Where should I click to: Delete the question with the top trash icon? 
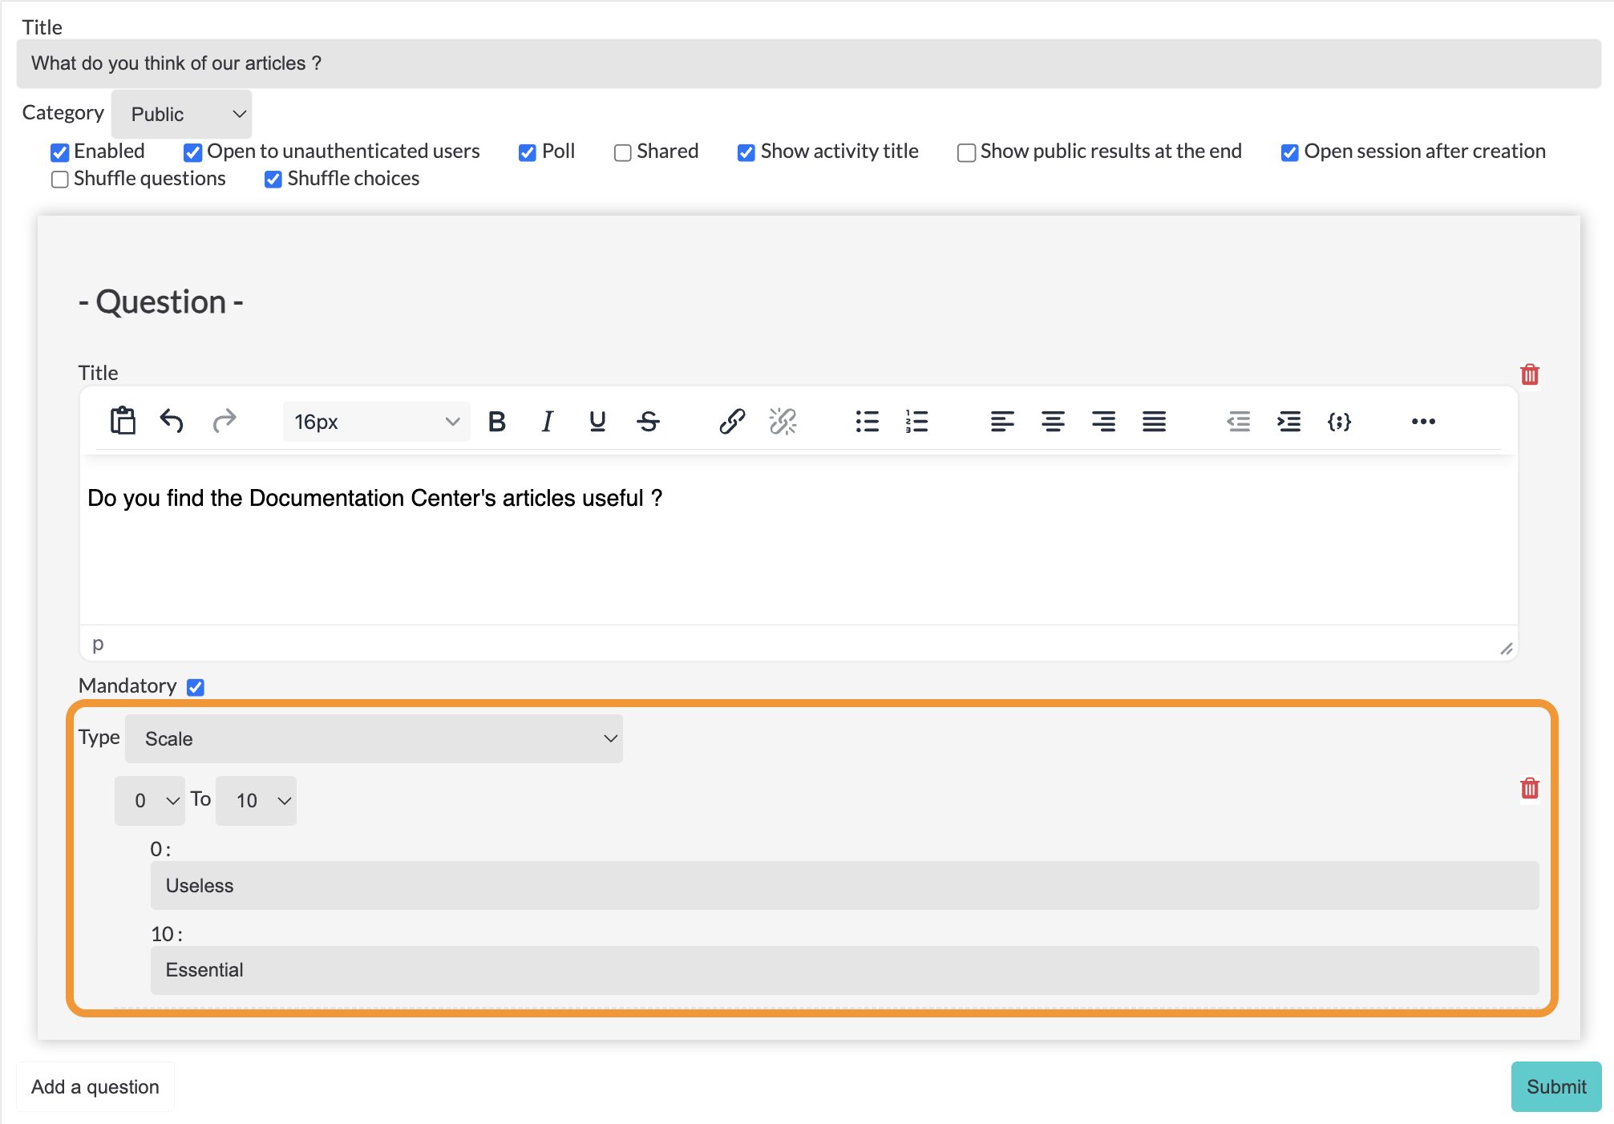pyautogui.click(x=1530, y=374)
